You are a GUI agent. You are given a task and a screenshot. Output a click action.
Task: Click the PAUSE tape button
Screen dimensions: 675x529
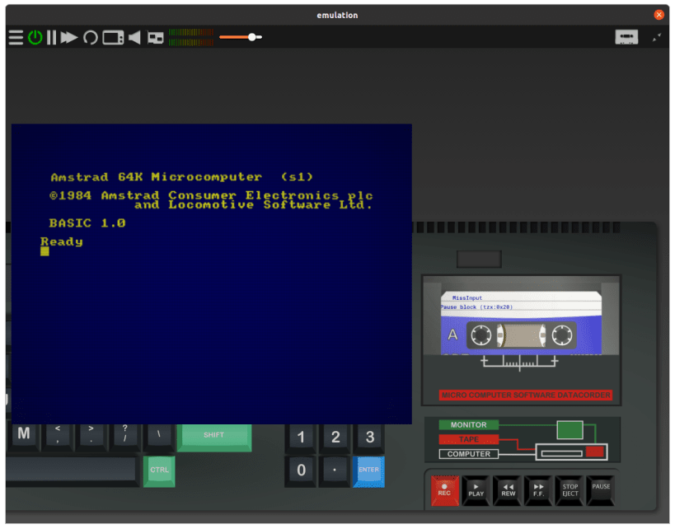coord(601,489)
